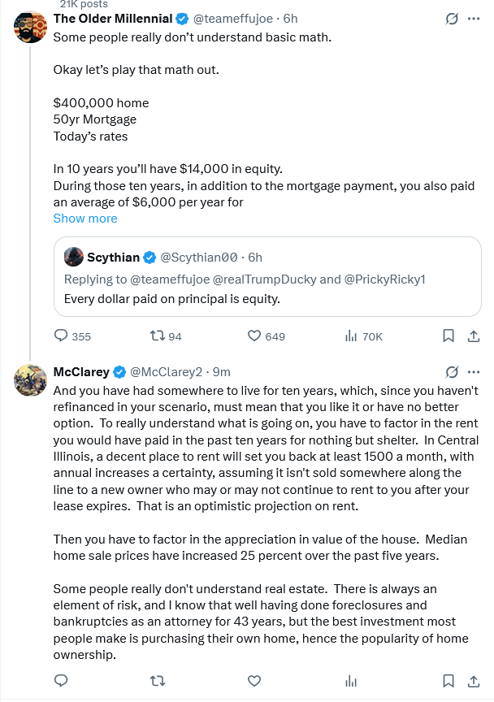
Task: View analytics showing 70K views
Action: 352,336
